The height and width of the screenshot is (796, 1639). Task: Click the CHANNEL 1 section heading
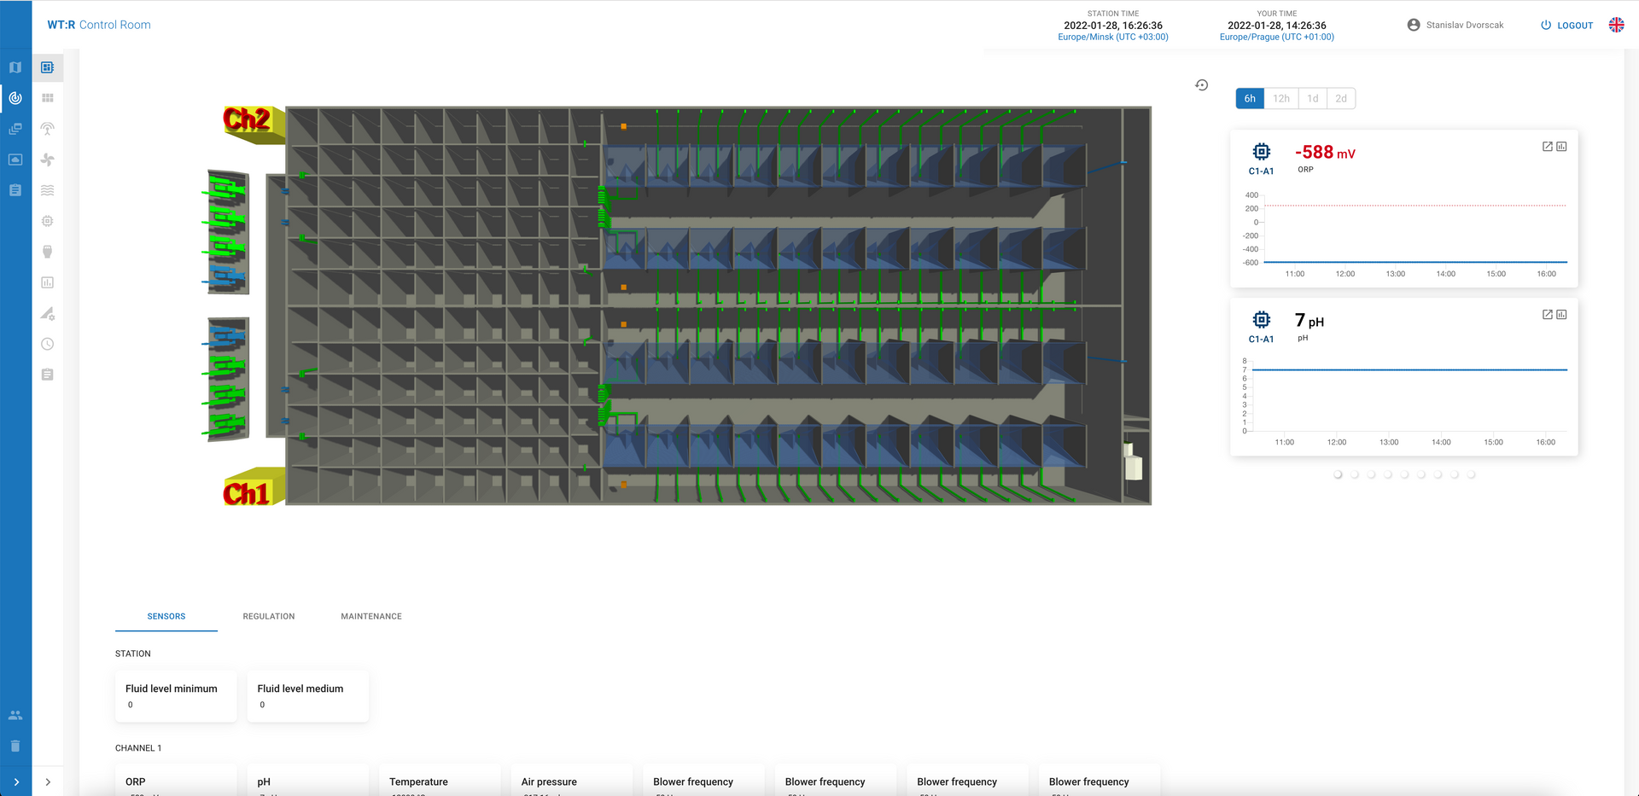tap(138, 748)
